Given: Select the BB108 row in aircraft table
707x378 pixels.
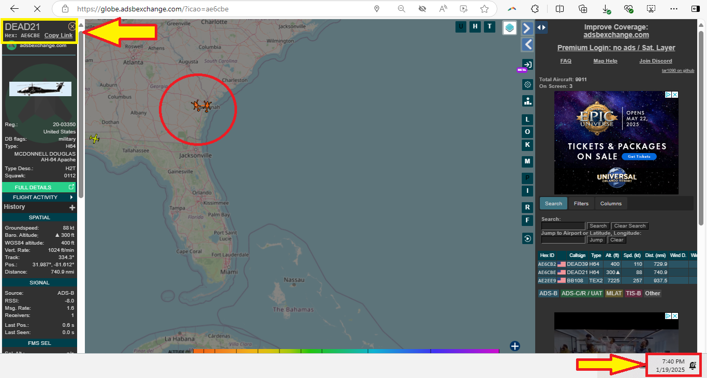Looking at the screenshot, I should (617, 281).
